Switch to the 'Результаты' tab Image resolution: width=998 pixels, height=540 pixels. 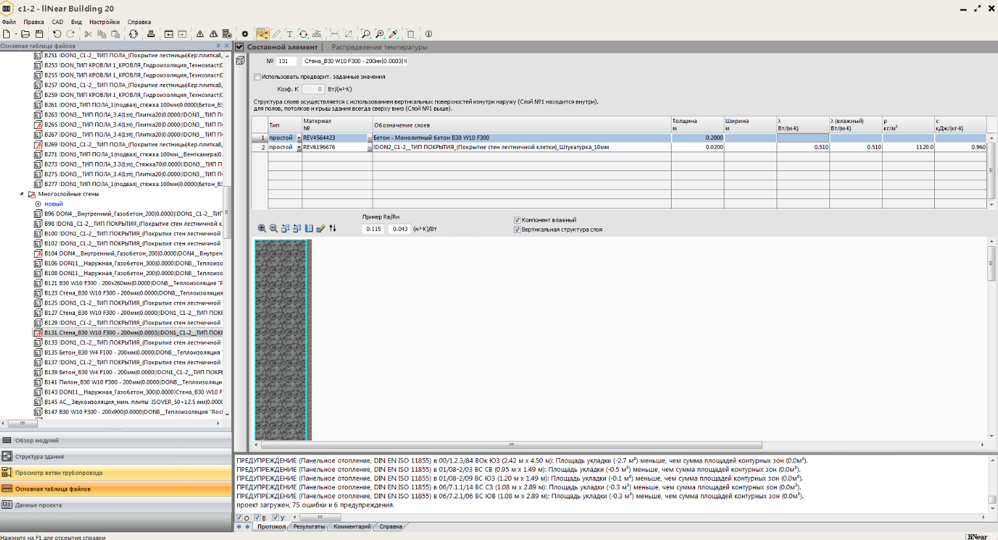click(309, 527)
